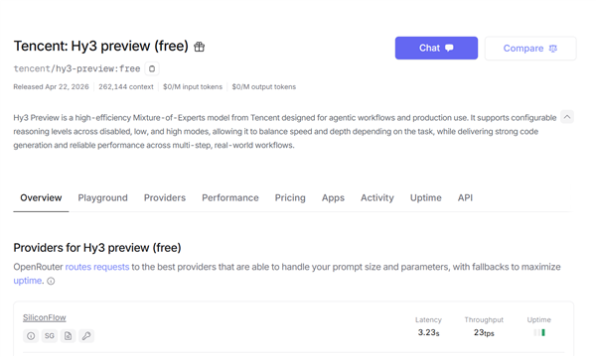The height and width of the screenshot is (357, 596).
Task: Click the SG region badge
Action: click(50, 336)
